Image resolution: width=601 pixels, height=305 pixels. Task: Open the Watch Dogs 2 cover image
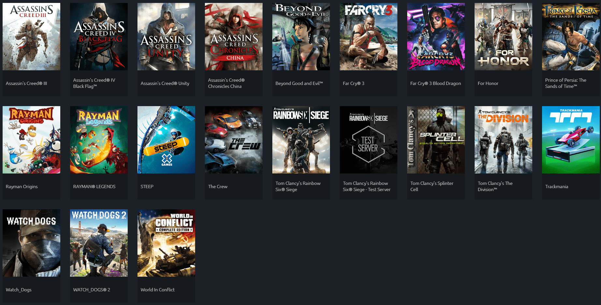tap(99, 243)
